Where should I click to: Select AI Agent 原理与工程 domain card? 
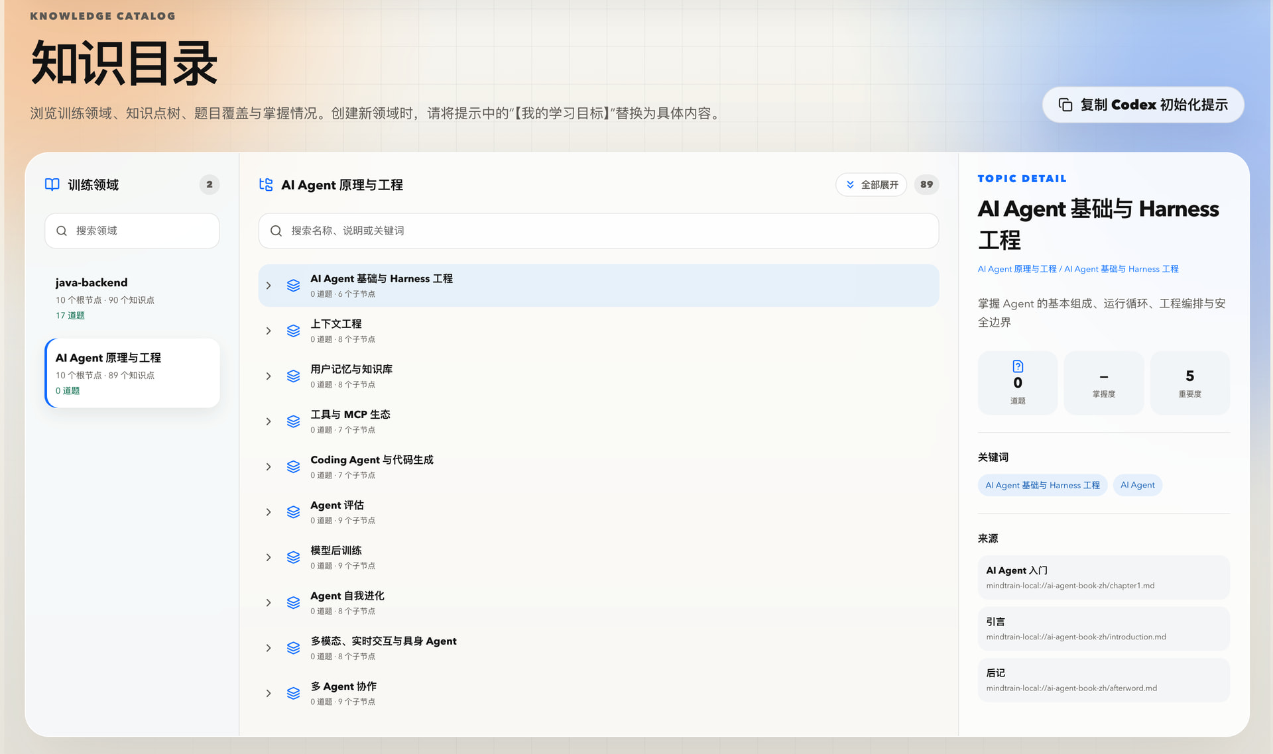tap(132, 373)
